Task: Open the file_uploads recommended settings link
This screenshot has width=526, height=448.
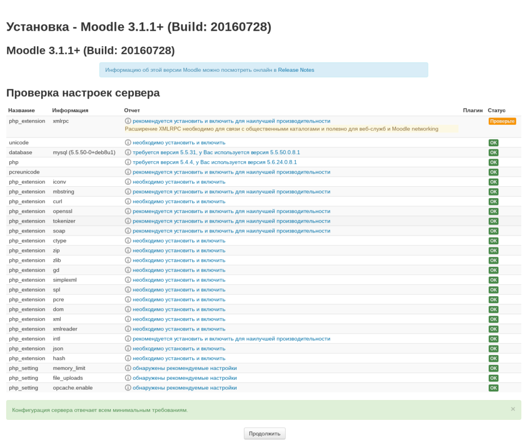Action: point(184,378)
